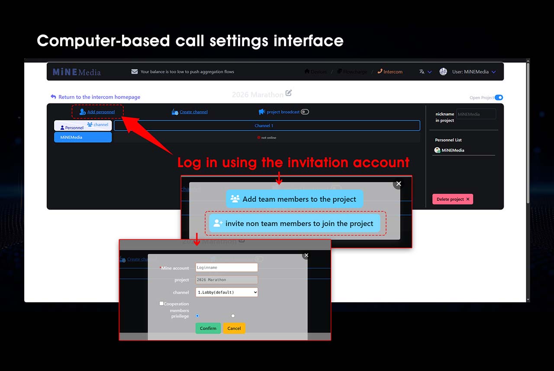Switch to the Intercom navigation item

(x=390, y=72)
